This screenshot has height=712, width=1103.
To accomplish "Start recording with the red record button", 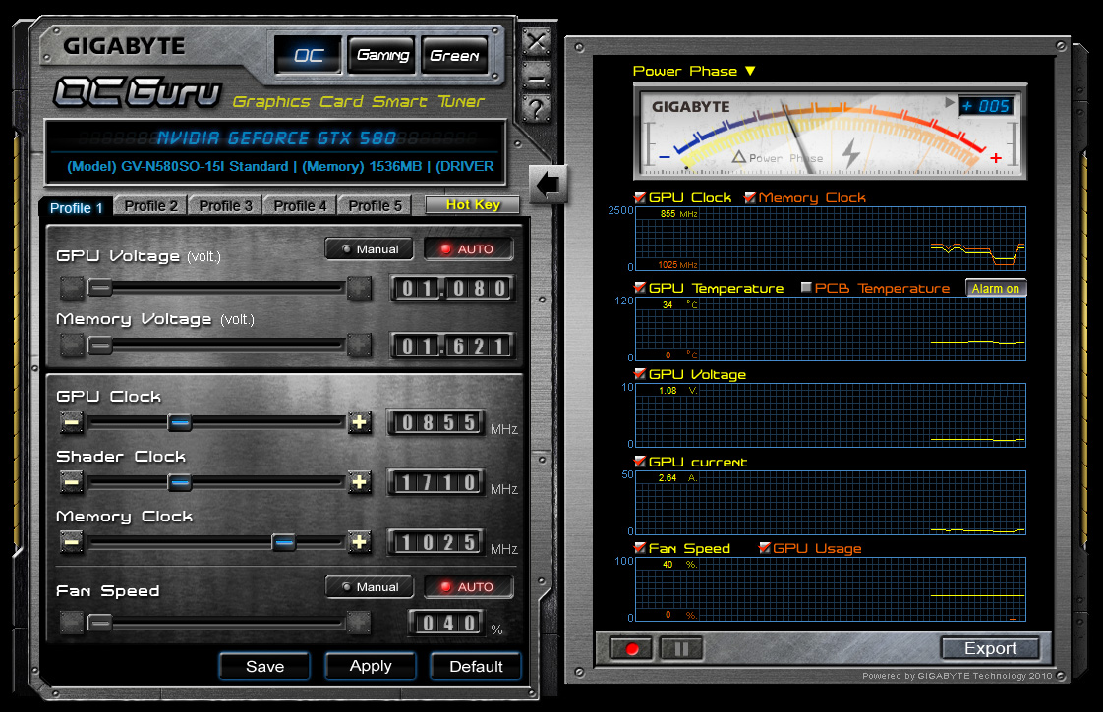I will [631, 649].
